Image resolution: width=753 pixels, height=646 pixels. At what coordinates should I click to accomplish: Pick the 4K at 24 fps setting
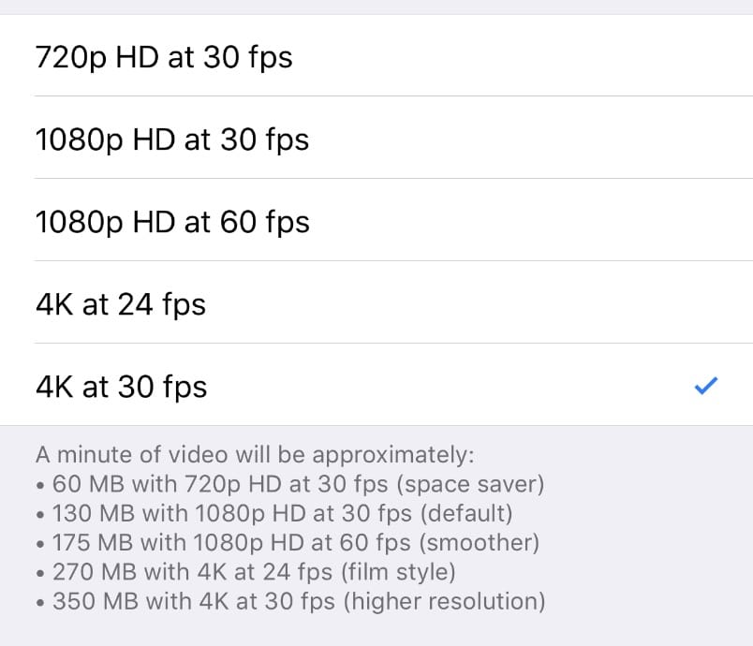[x=121, y=304]
